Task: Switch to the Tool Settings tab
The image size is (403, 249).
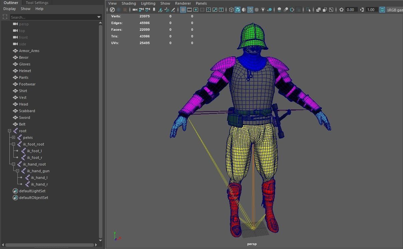Action: click(x=37, y=3)
